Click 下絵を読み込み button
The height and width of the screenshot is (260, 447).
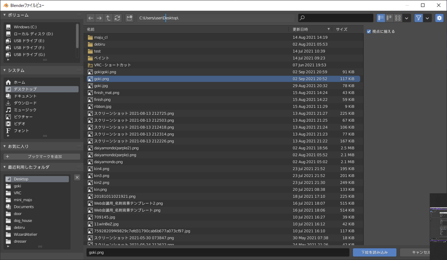(x=374, y=252)
